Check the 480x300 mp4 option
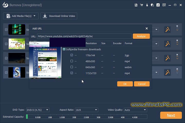The image size is (185, 123). (72, 61)
